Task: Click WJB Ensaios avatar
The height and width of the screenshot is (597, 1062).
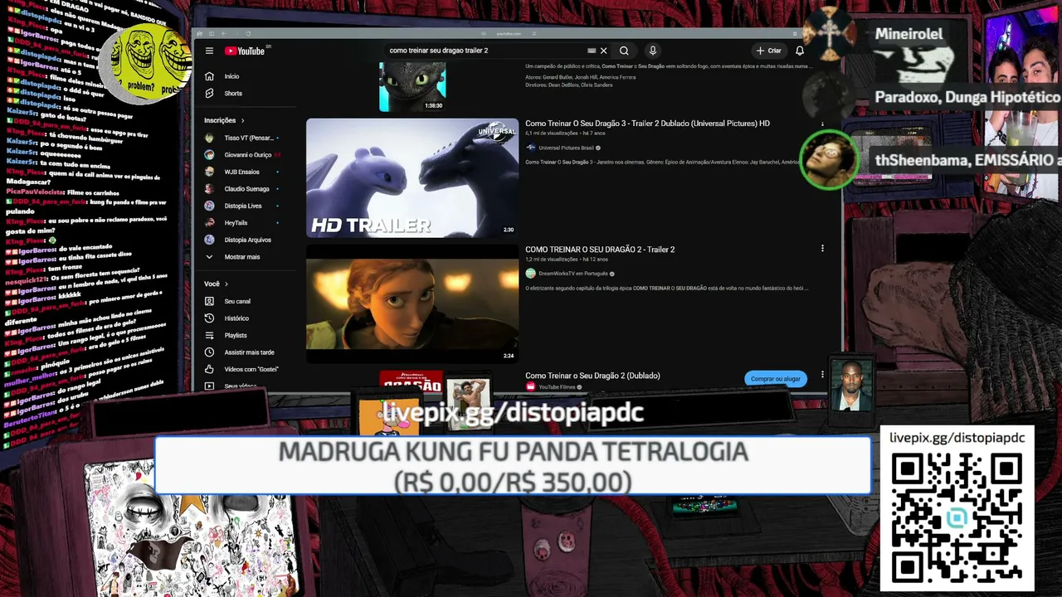Action: coord(209,172)
